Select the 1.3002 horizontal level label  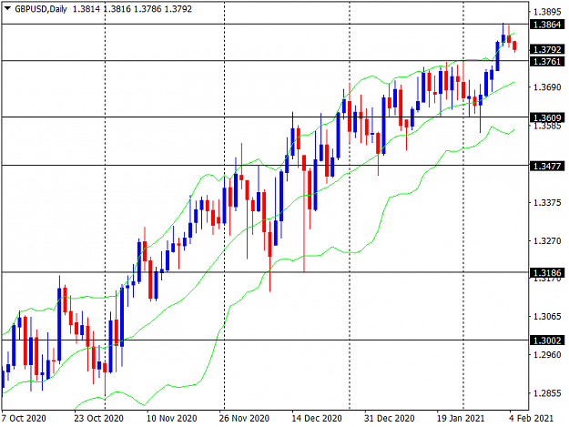[547, 341]
